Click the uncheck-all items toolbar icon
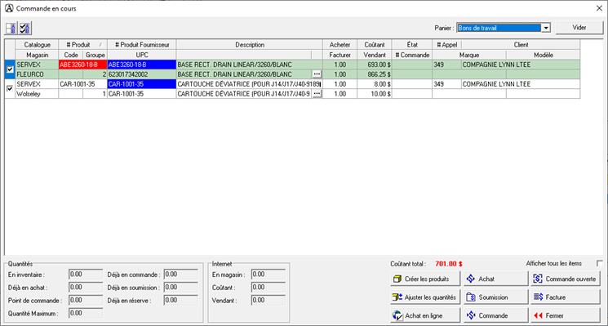Viewport: 608px width, 326px height. tap(11, 28)
